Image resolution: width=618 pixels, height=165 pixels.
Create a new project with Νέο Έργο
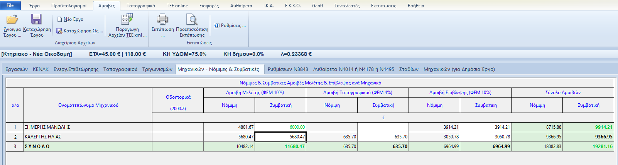(70, 19)
